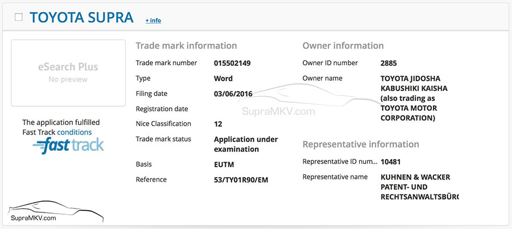Click the fast track logo icon
512x229 pixels.
[68, 145]
